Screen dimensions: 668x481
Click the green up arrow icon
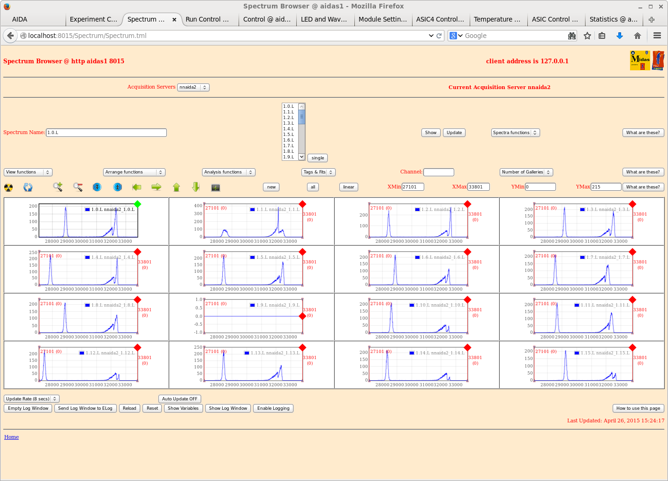pyautogui.click(x=176, y=187)
